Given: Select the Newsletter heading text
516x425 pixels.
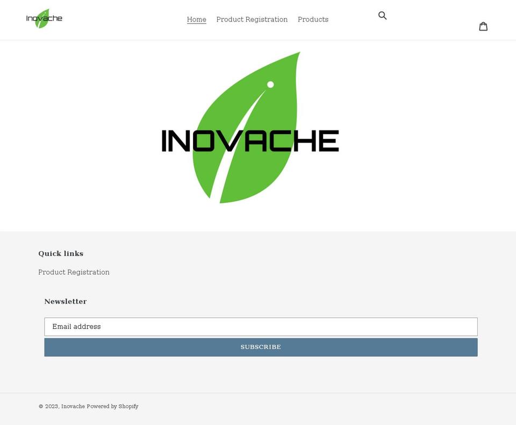Looking at the screenshot, I should (x=66, y=302).
